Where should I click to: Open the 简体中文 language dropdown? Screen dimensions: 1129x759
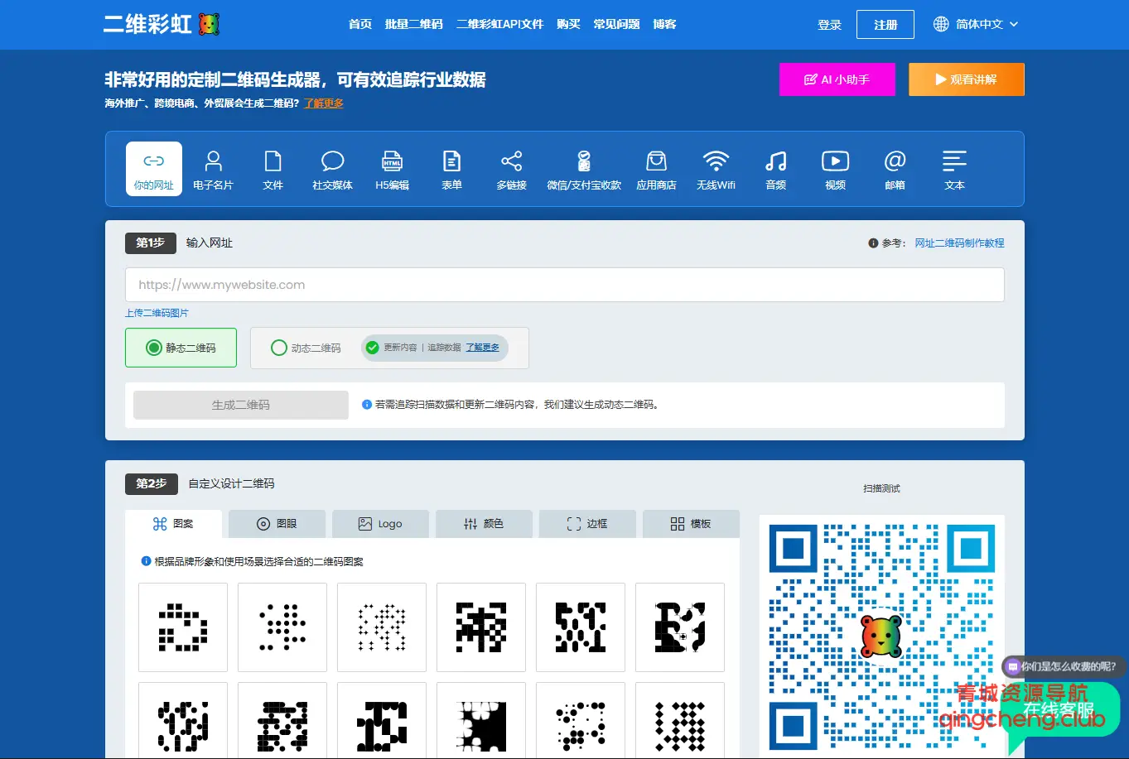pos(976,24)
